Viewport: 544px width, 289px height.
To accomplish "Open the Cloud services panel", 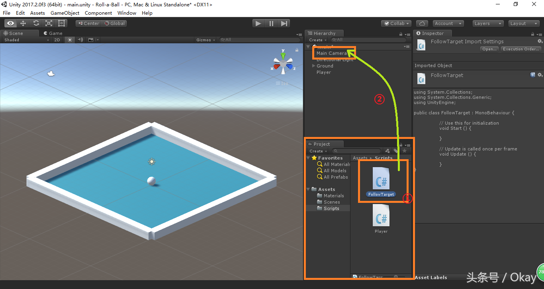I will coord(422,23).
